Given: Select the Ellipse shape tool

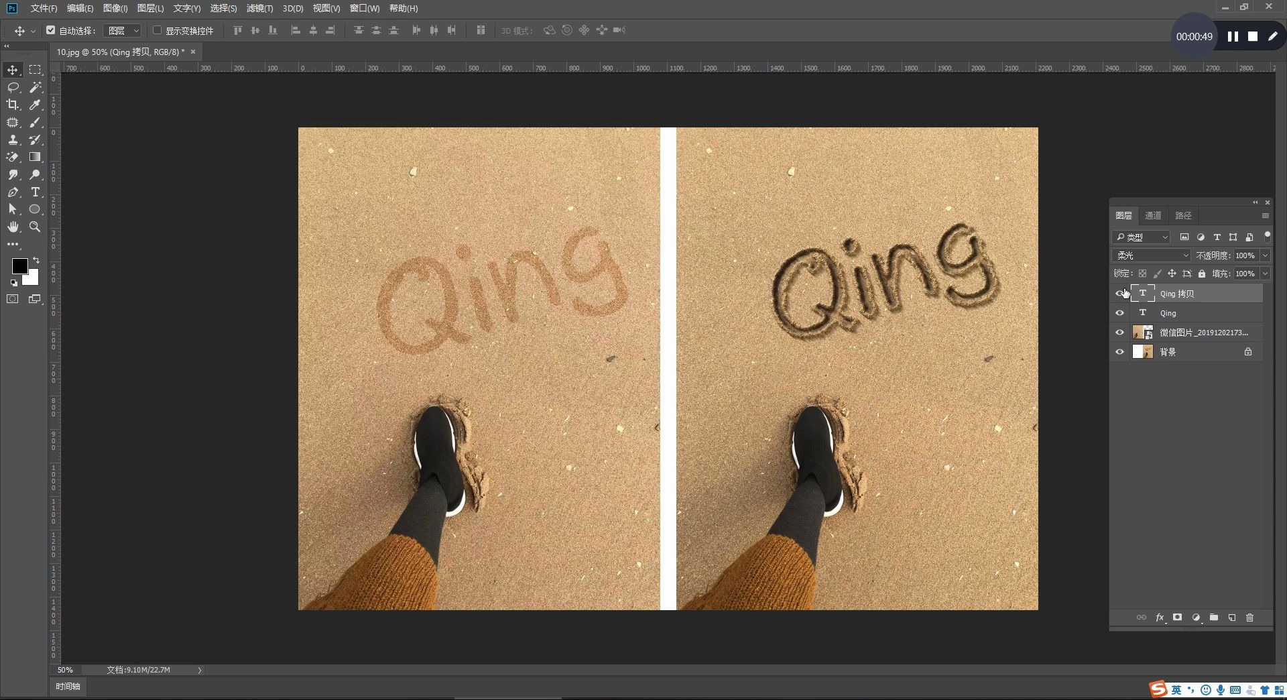Looking at the screenshot, I should click(35, 209).
